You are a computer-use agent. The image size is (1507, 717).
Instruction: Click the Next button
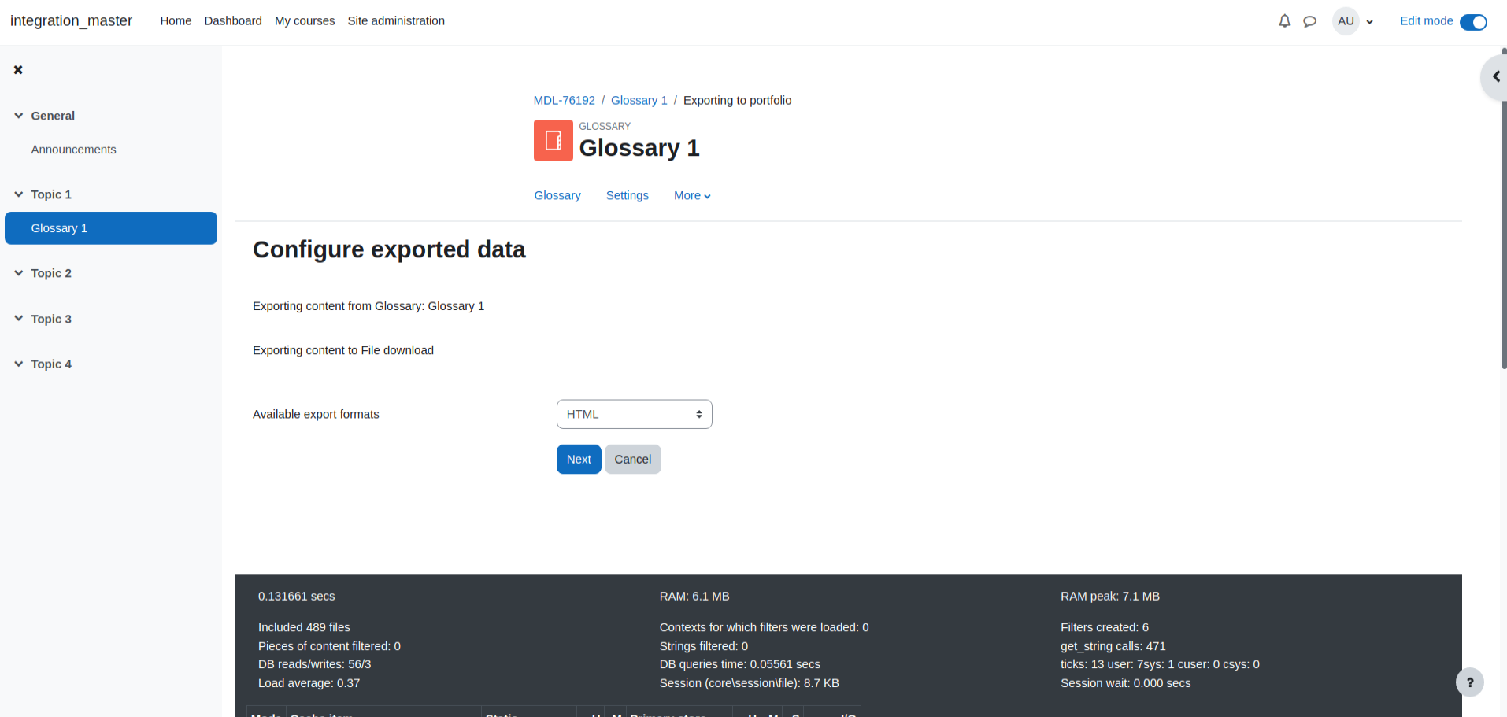pyautogui.click(x=579, y=460)
